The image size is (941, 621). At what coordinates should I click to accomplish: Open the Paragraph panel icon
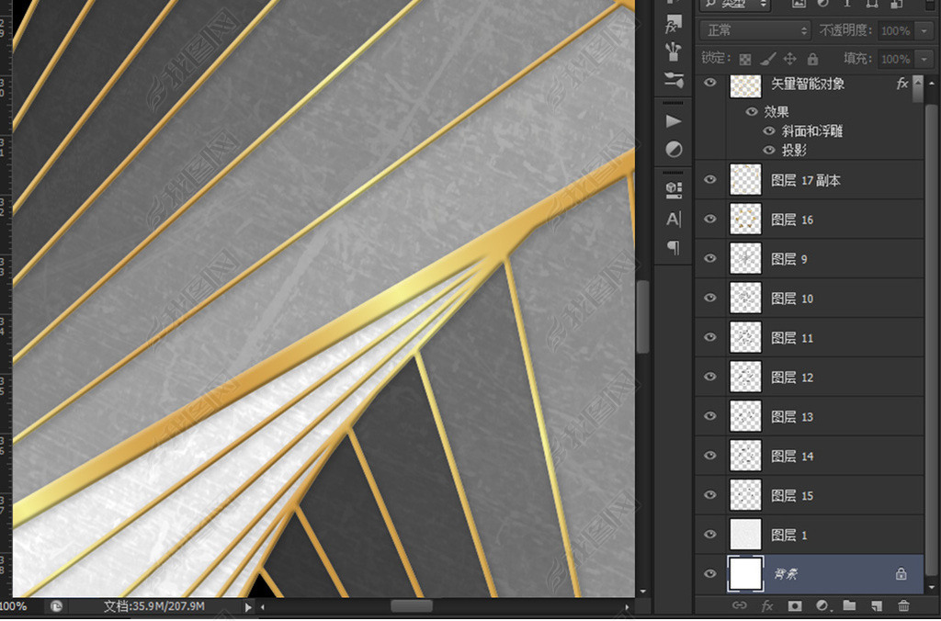674,248
